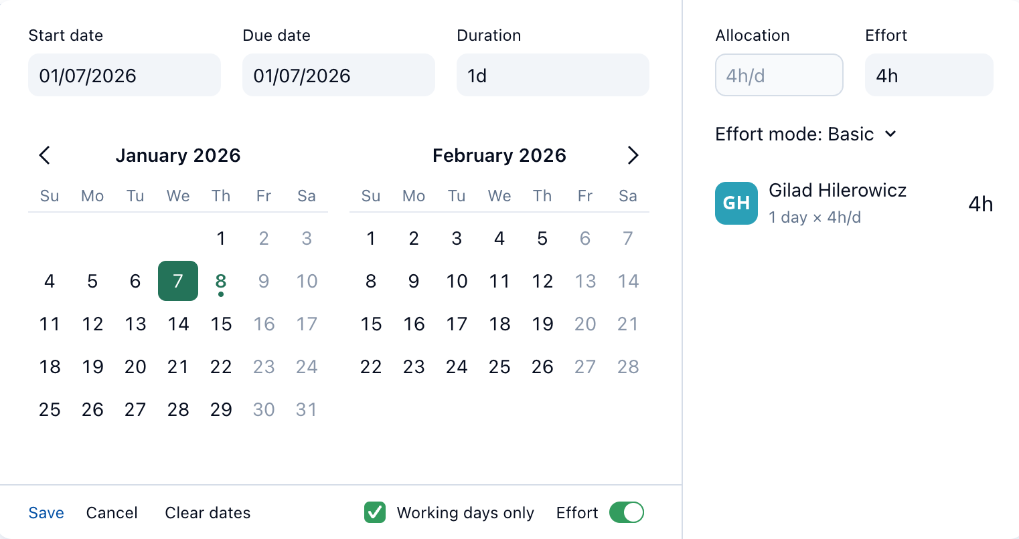Click the Due date input field
Image resolution: width=1019 pixels, height=539 pixels.
[339, 76]
